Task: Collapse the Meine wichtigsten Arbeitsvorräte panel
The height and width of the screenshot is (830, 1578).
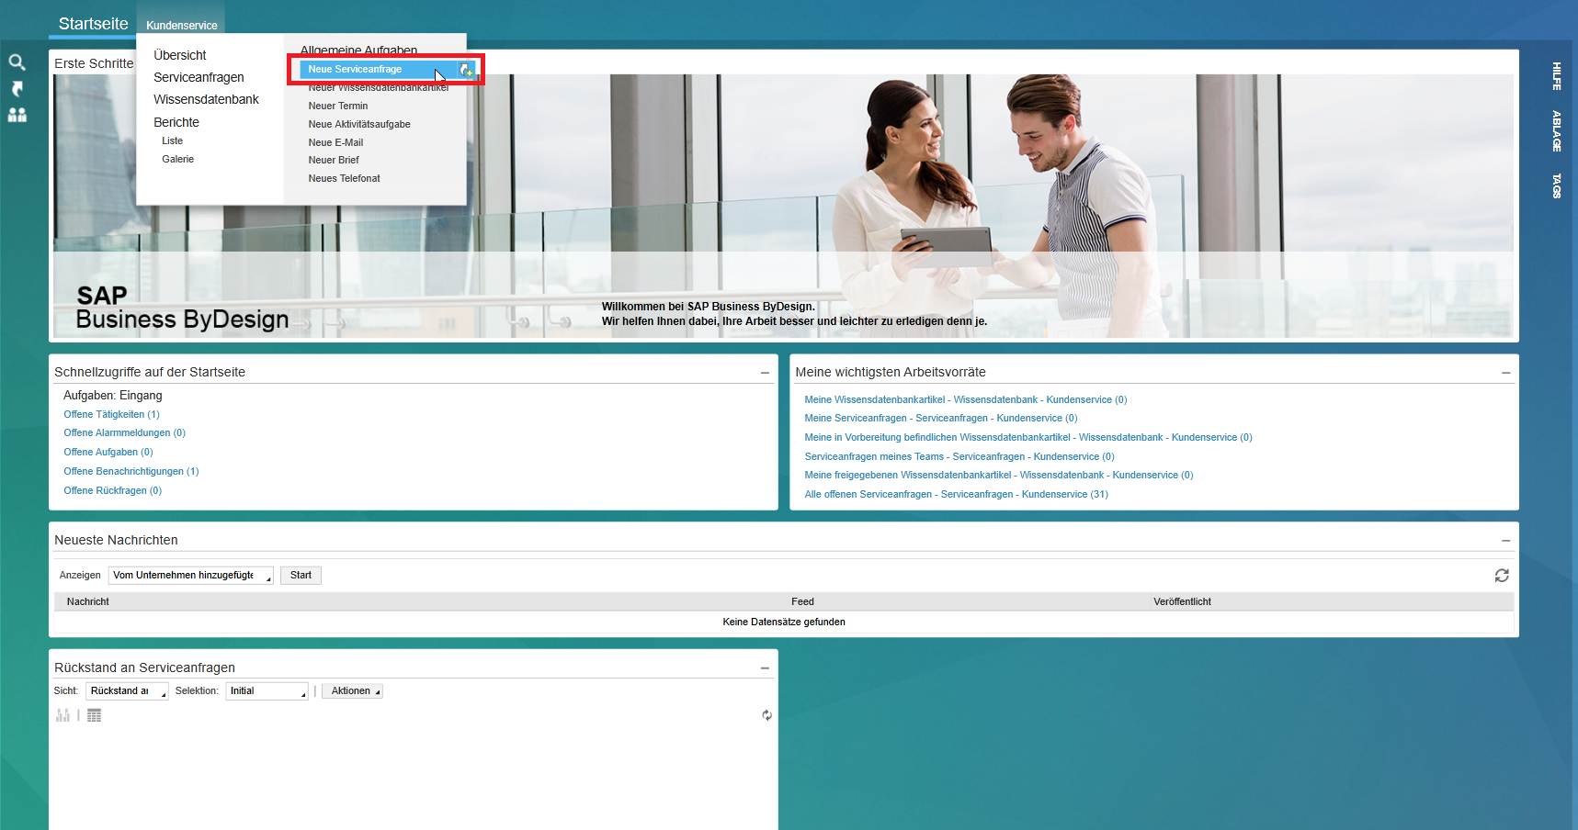Action: click(x=1505, y=373)
